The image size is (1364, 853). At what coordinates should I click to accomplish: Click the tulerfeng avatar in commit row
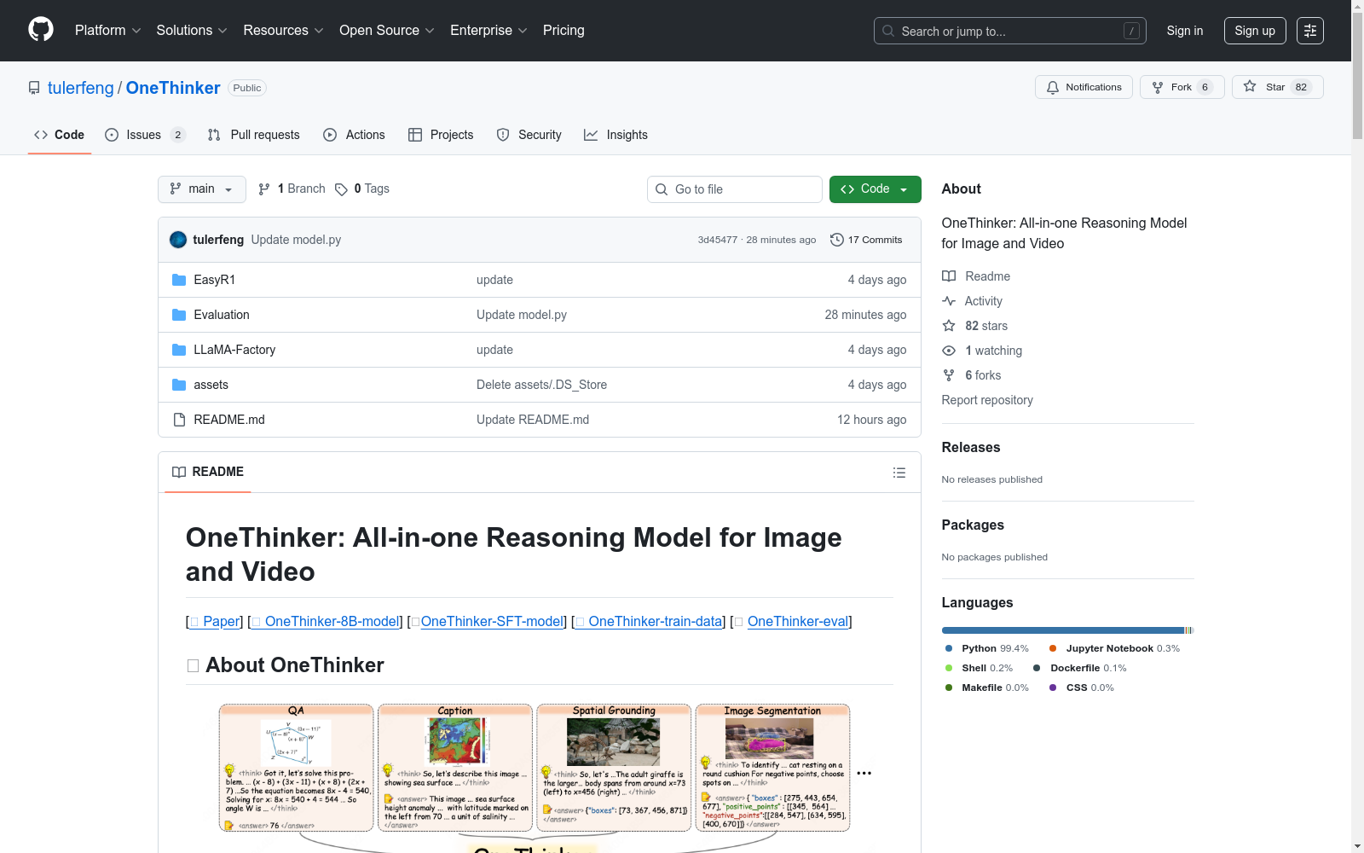178,240
